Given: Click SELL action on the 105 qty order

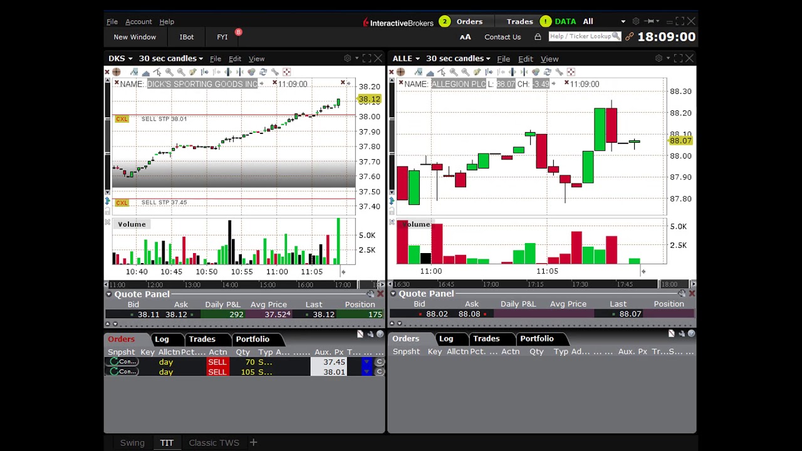Looking at the screenshot, I should [217, 372].
